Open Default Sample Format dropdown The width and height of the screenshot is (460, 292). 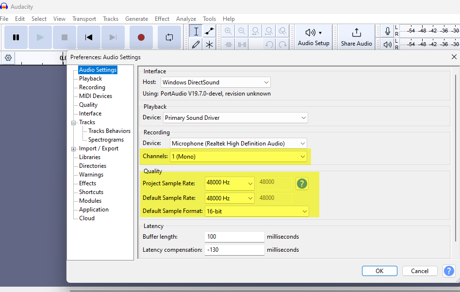click(257, 211)
